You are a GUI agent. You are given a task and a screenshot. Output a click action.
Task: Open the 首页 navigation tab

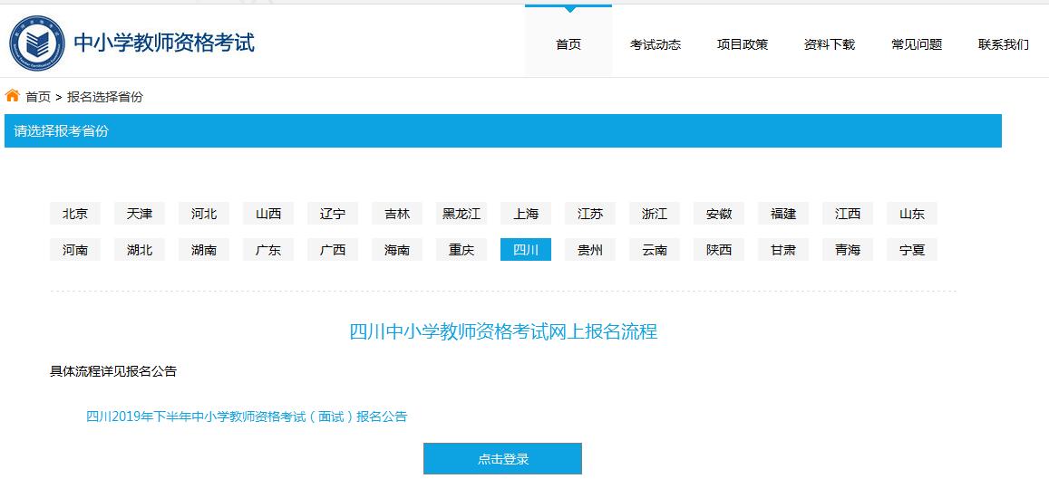(568, 44)
